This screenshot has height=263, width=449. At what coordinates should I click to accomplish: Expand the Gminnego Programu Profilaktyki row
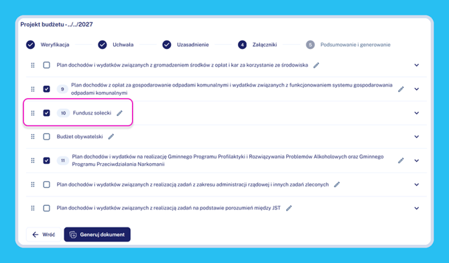point(417,160)
